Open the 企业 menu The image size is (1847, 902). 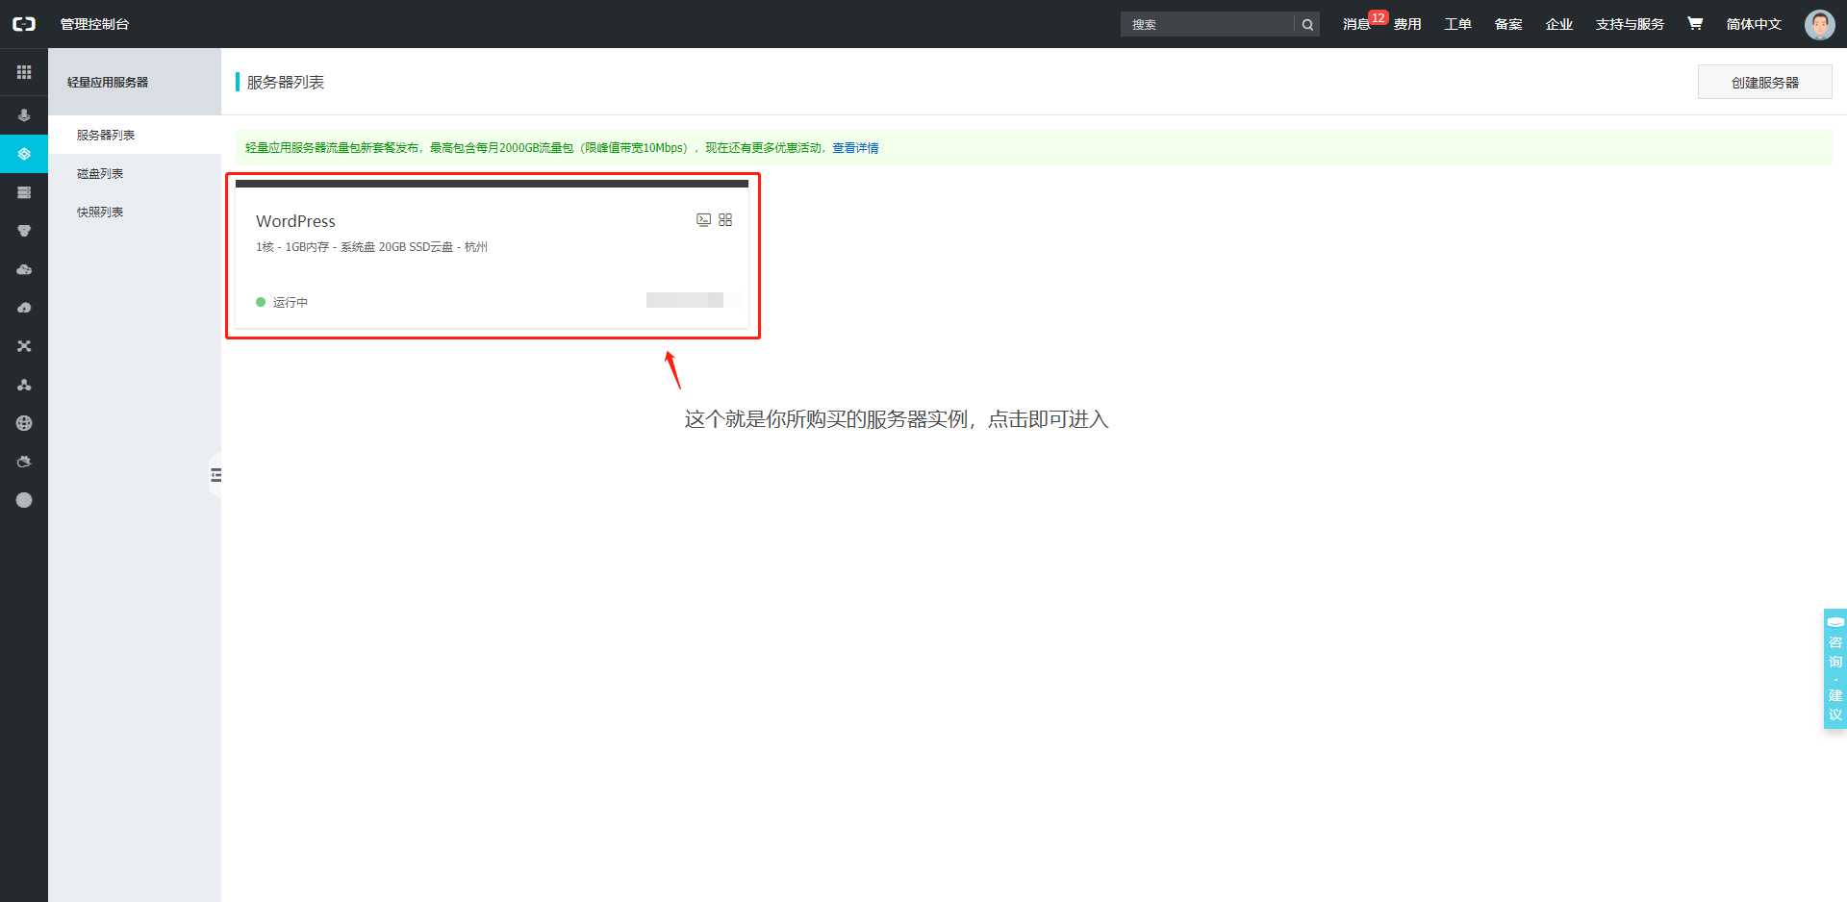pos(1559,24)
